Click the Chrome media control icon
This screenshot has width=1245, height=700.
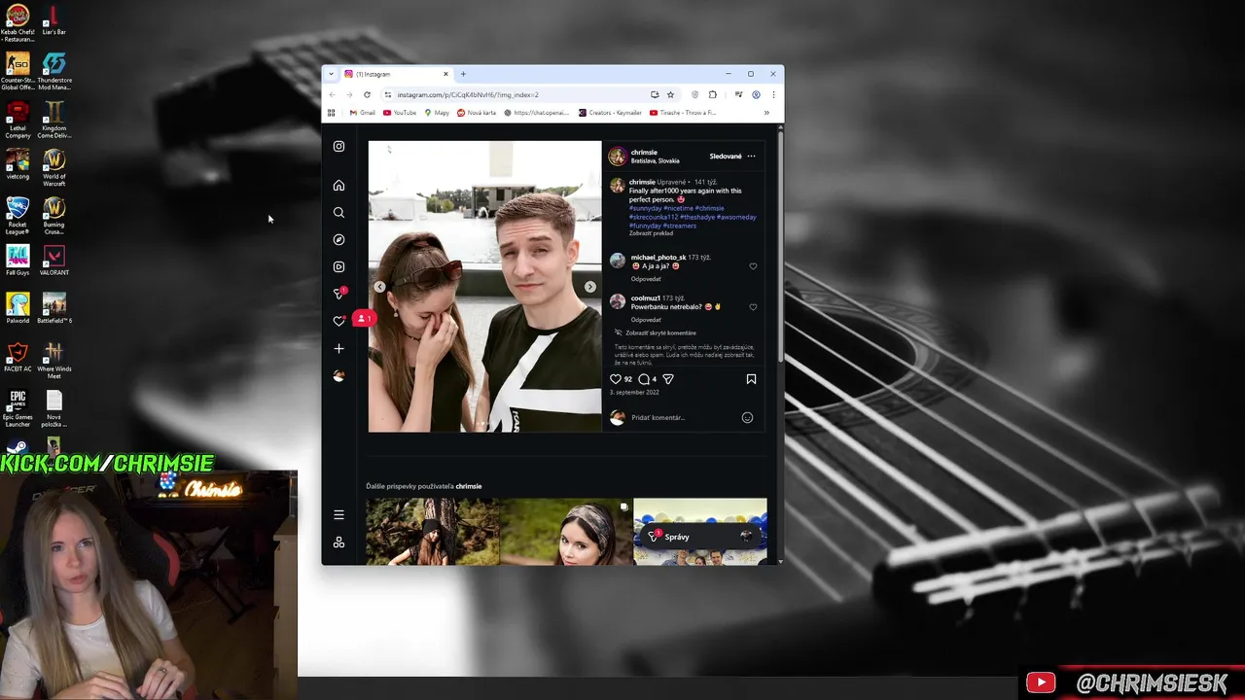point(738,94)
